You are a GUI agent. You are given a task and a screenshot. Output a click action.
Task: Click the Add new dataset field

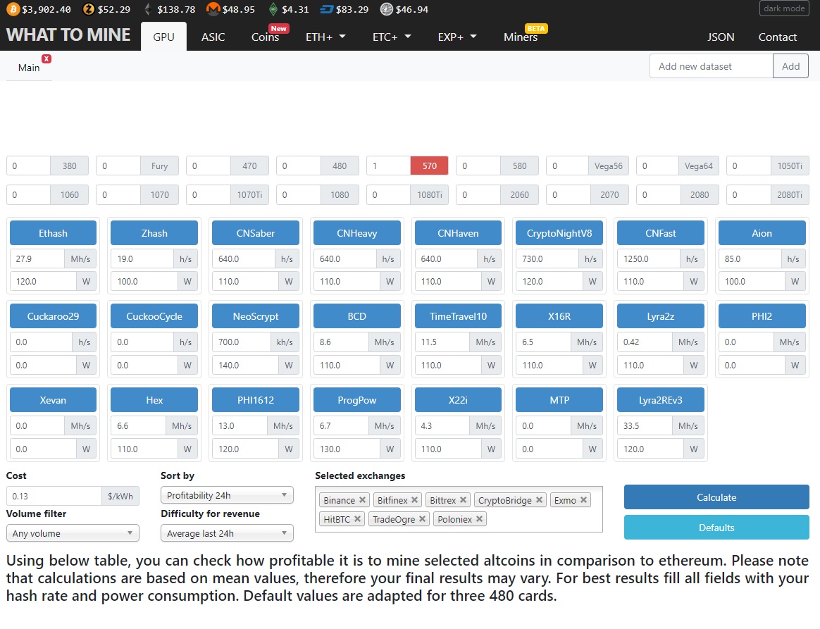pyautogui.click(x=711, y=66)
